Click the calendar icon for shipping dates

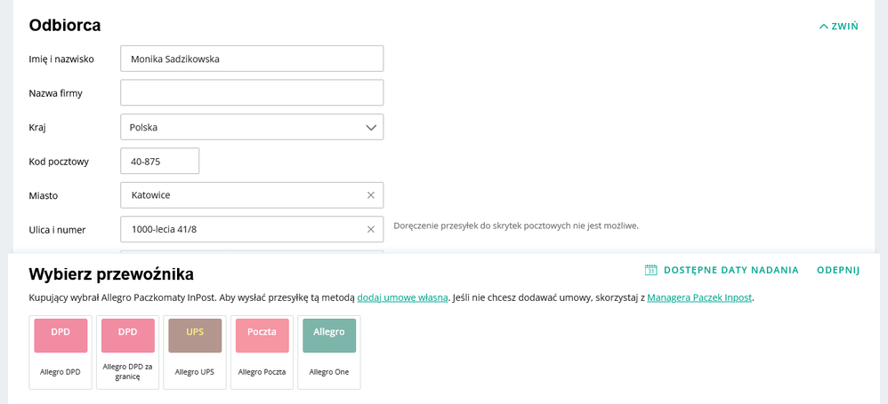650,270
